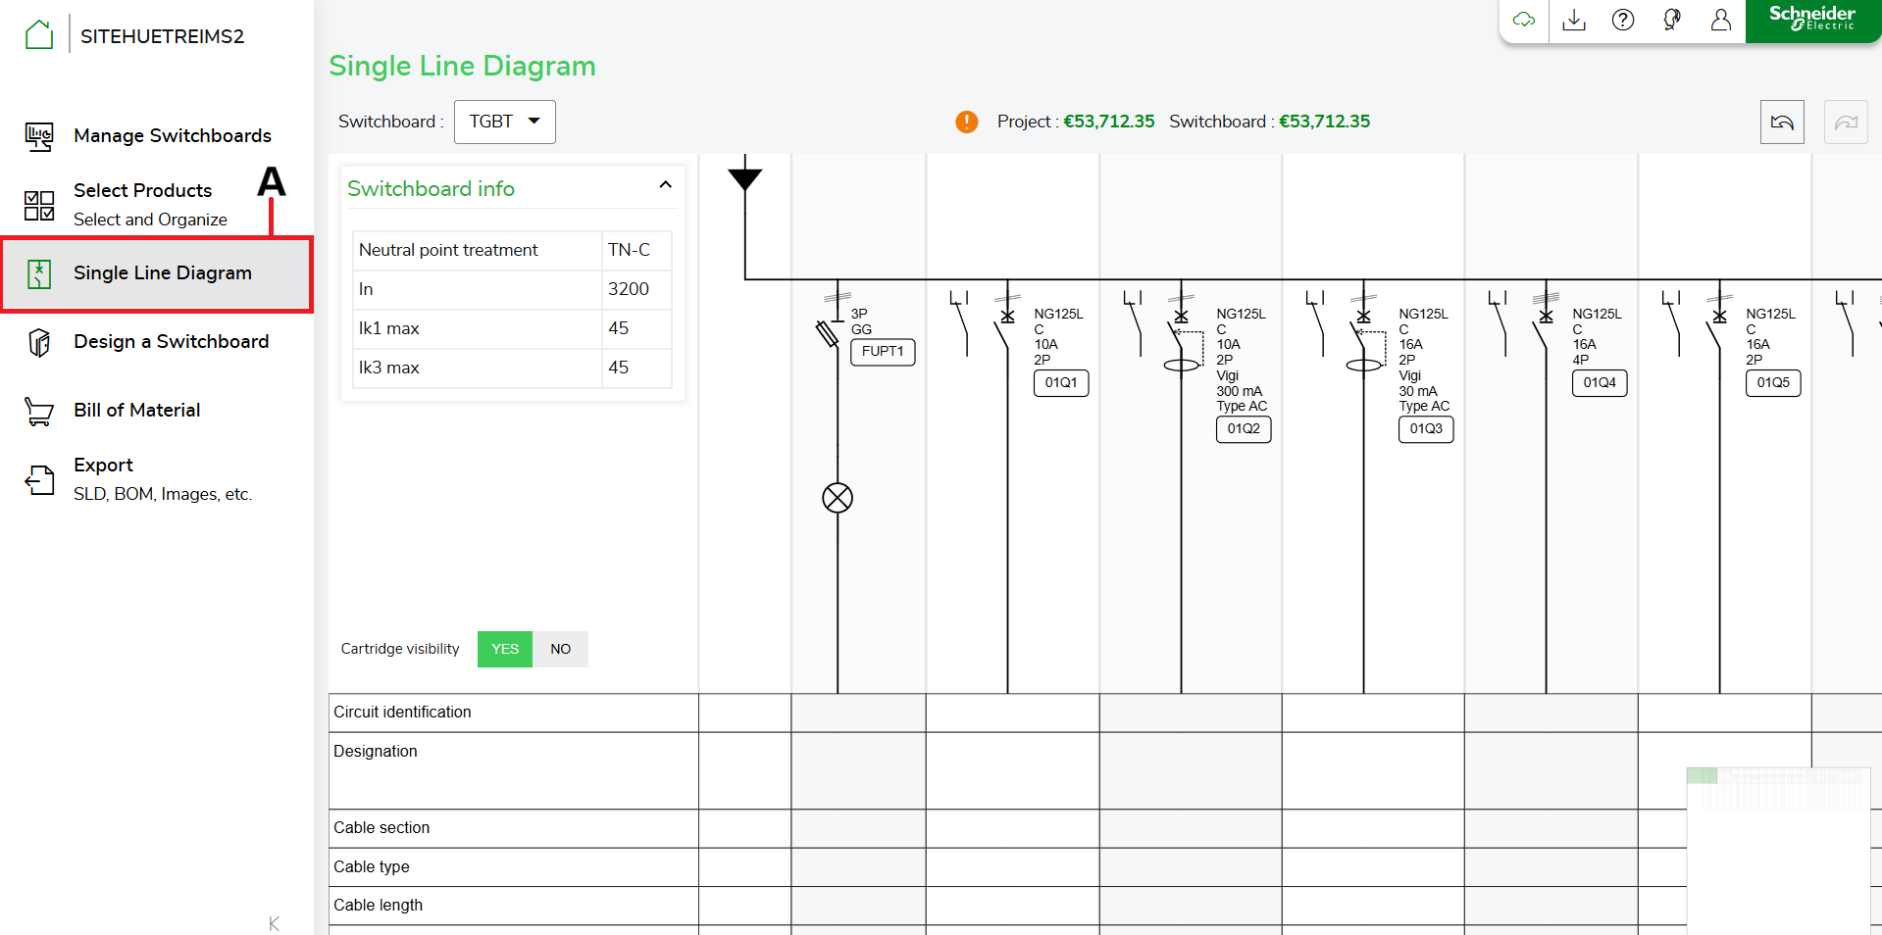Click the 01Q2 tag
Viewport: 1882px width, 935px height.
click(x=1244, y=429)
